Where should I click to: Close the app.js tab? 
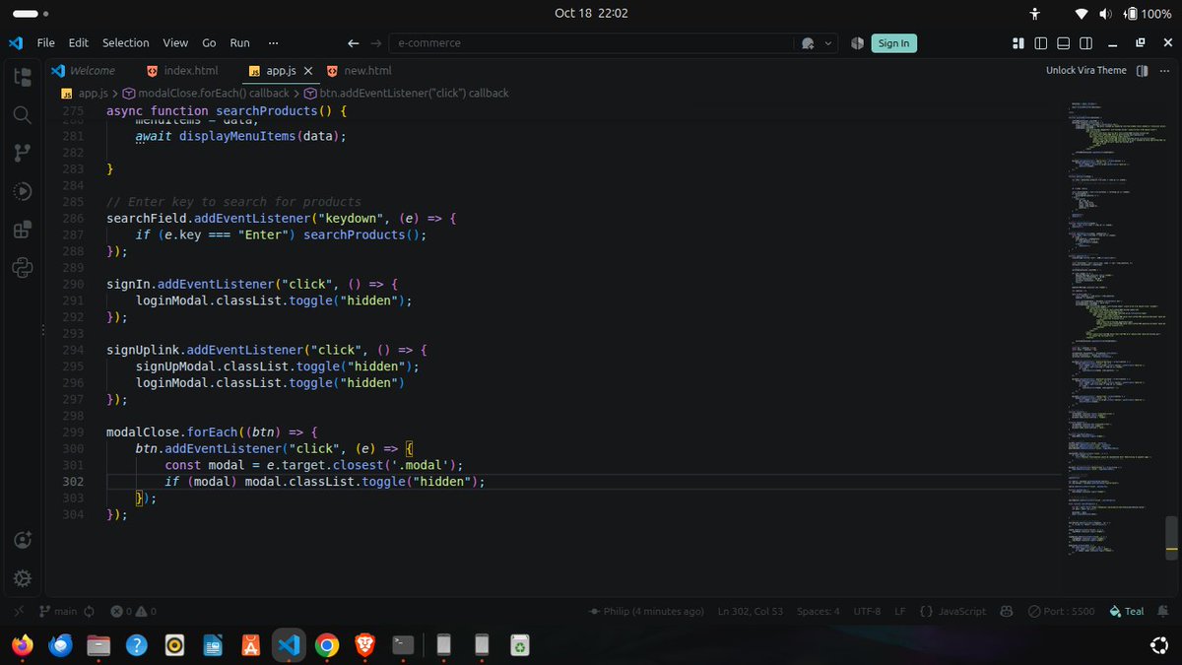[307, 71]
